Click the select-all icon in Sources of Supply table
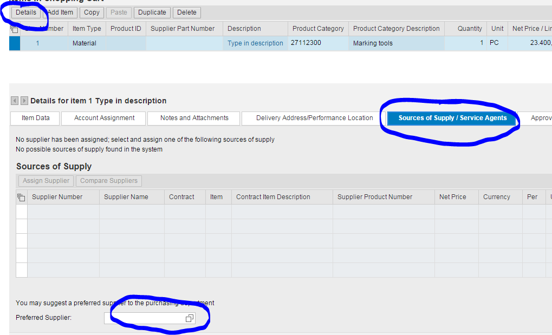 [21, 197]
